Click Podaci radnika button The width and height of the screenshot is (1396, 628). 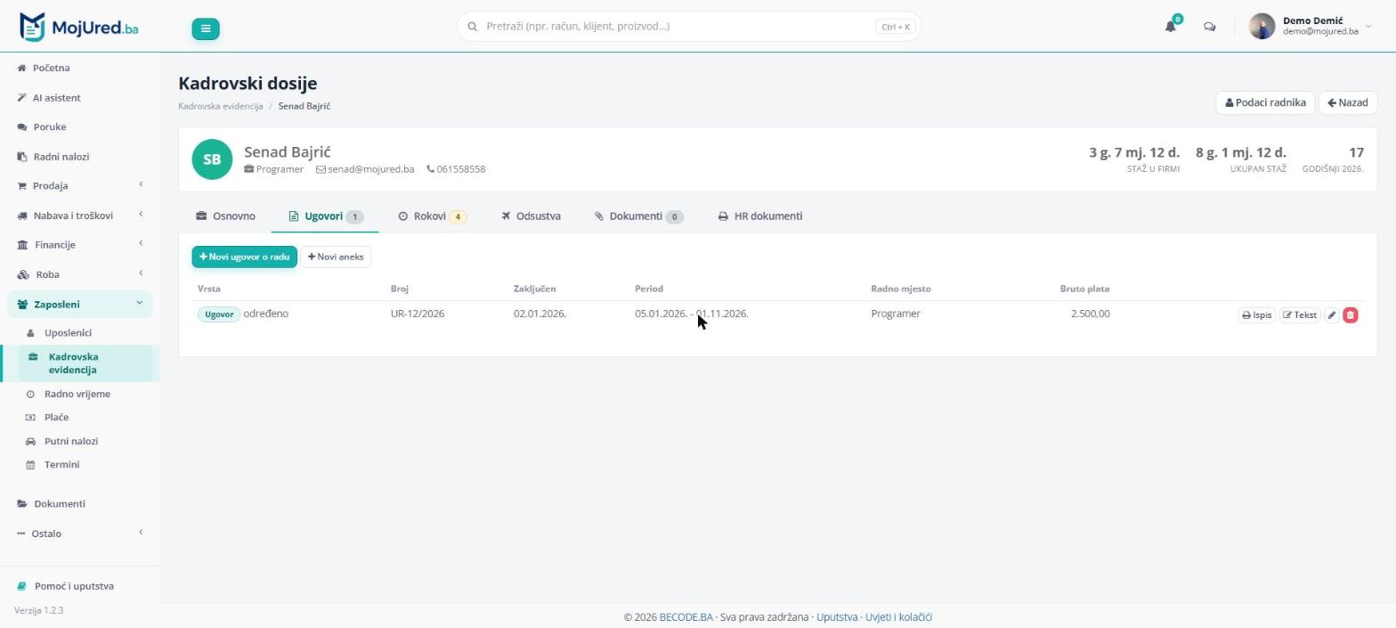[x=1265, y=102]
